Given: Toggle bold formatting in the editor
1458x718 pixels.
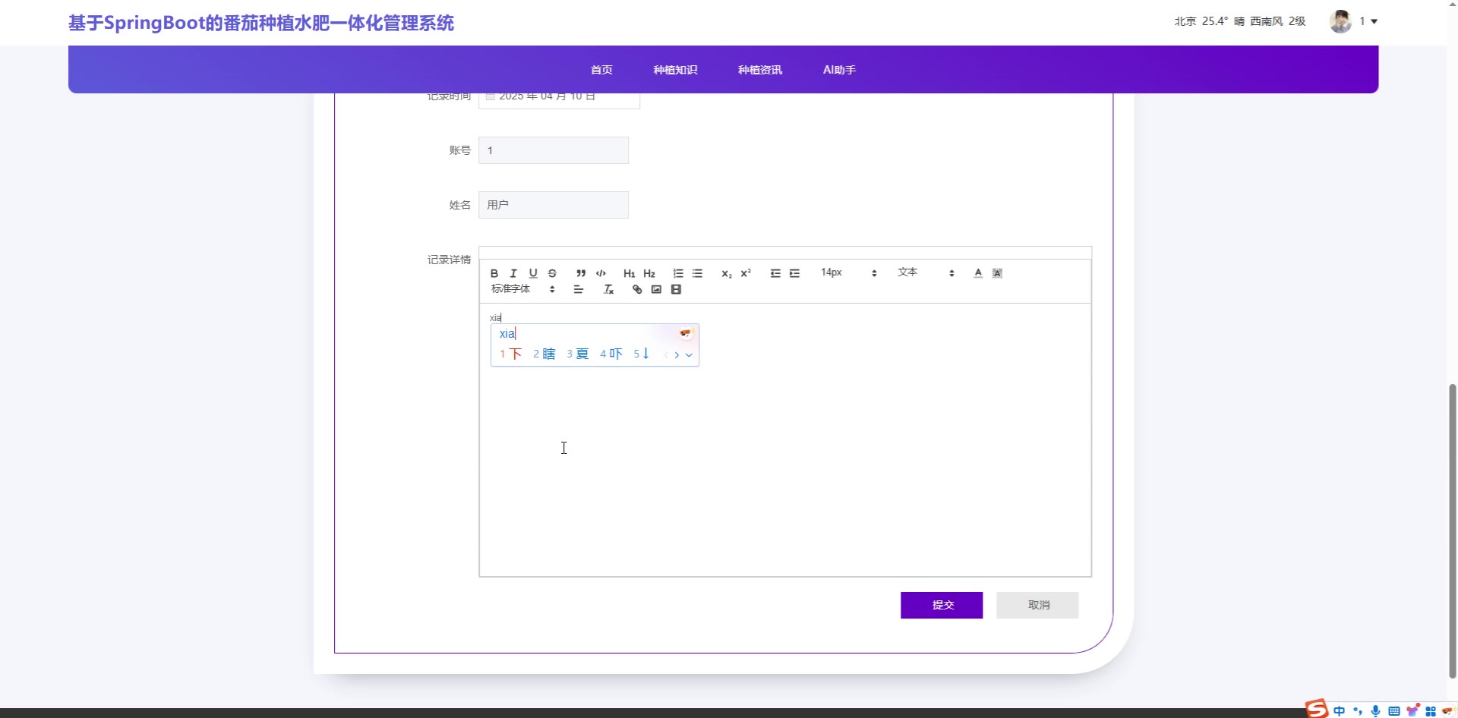Looking at the screenshot, I should [x=494, y=273].
